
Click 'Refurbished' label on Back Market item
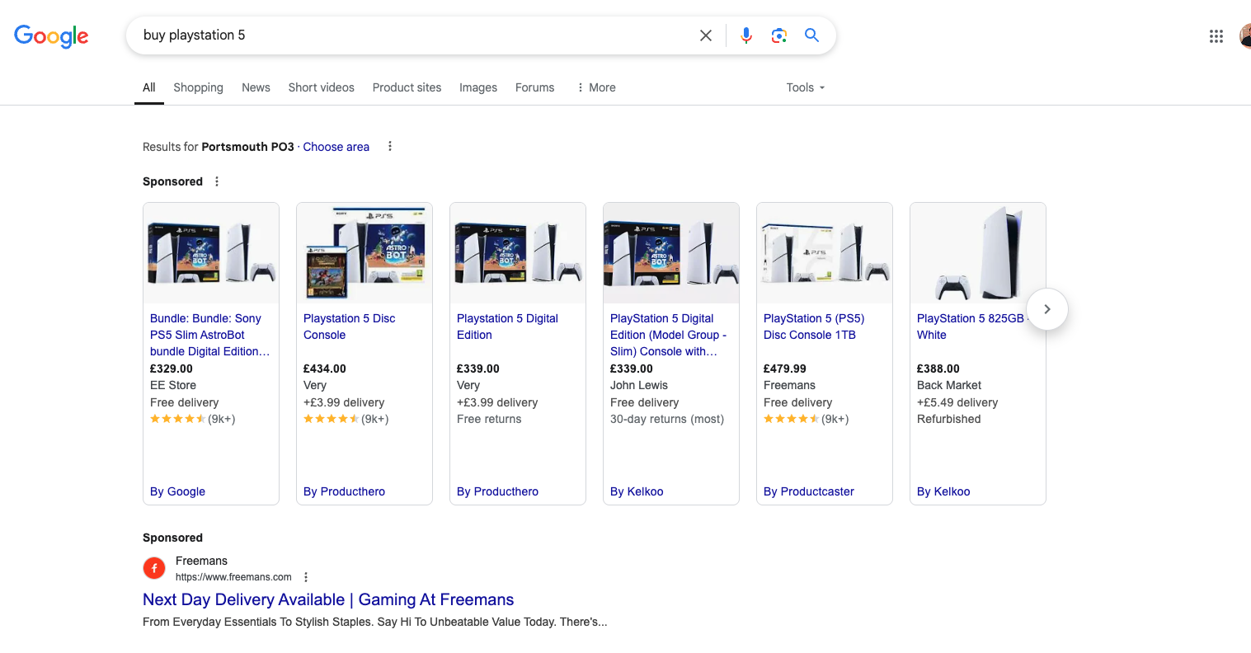coord(949,419)
